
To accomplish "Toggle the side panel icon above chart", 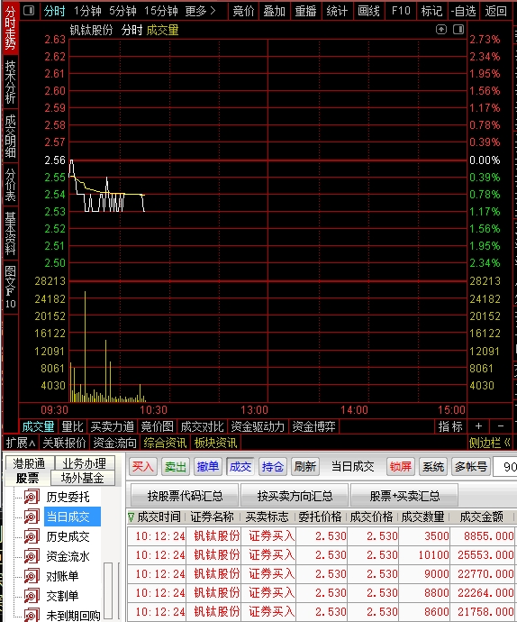I will (458, 30).
